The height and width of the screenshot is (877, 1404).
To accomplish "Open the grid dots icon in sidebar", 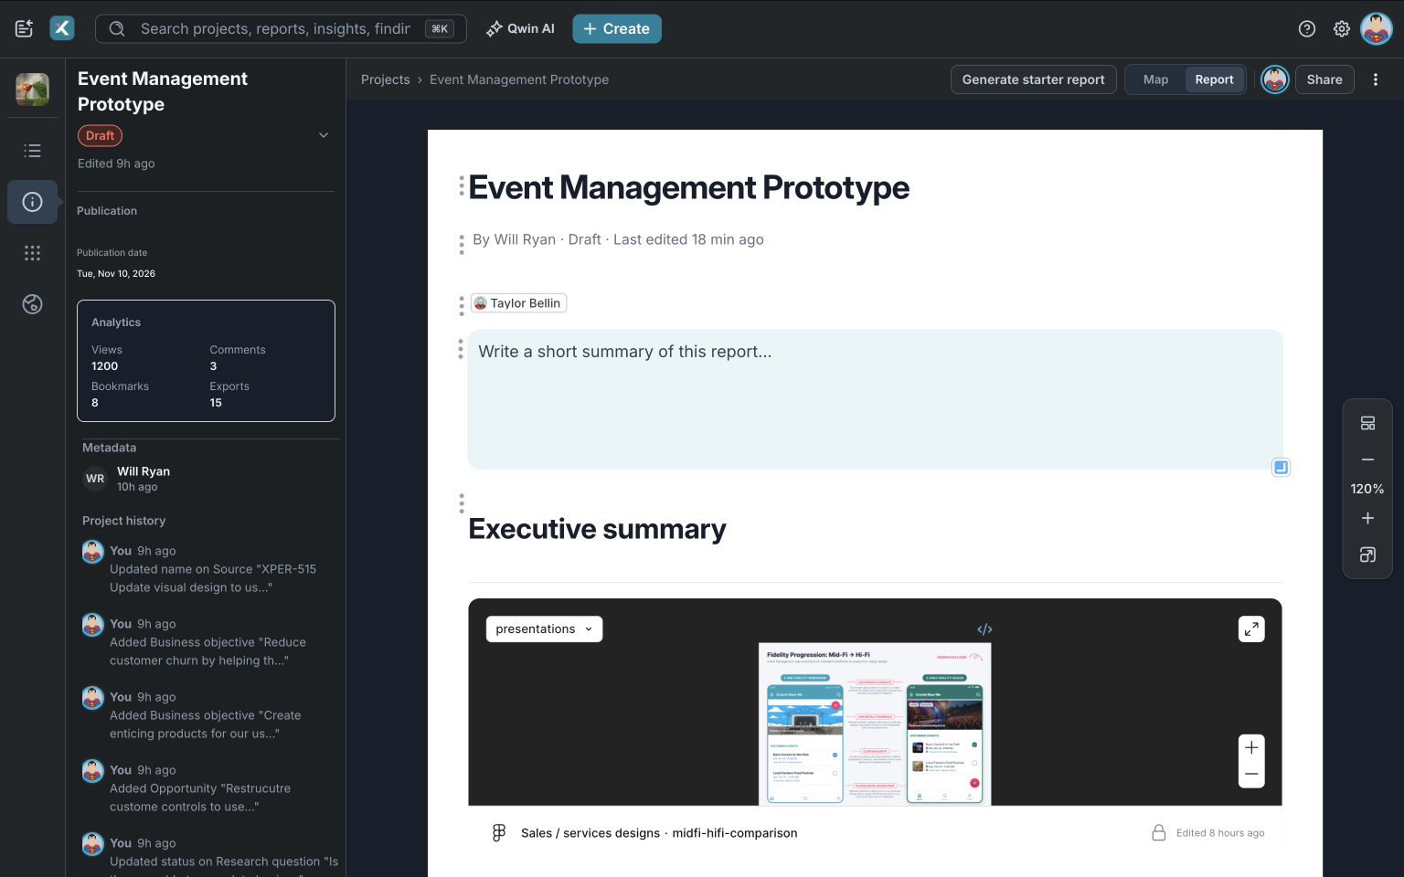I will click(32, 253).
